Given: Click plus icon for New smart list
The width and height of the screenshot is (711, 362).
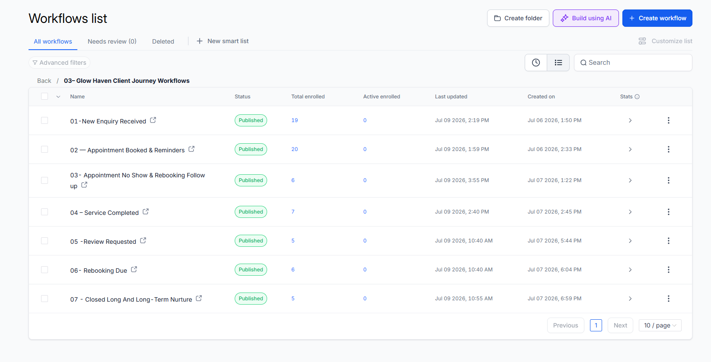Looking at the screenshot, I should (x=200, y=41).
